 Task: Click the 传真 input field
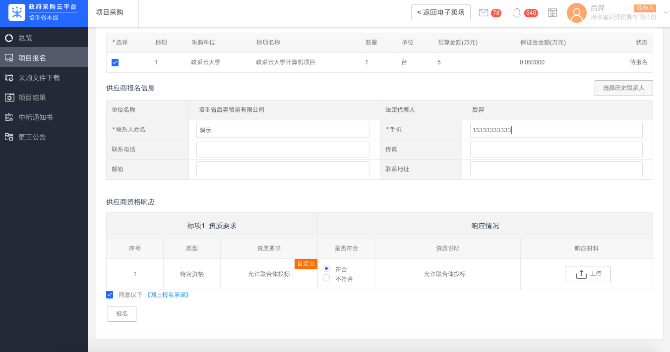coord(556,150)
